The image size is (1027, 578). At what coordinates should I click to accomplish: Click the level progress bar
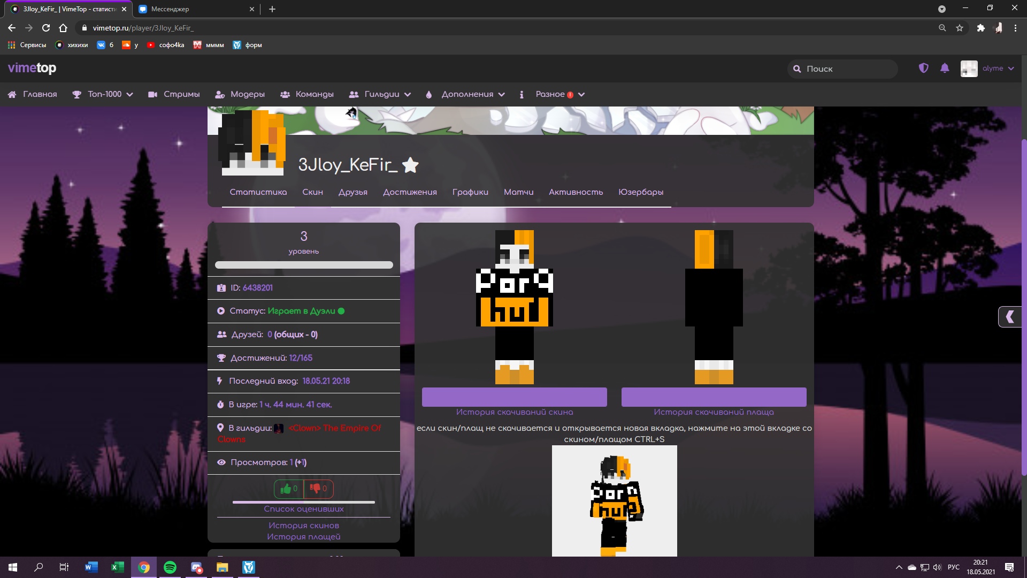(304, 265)
